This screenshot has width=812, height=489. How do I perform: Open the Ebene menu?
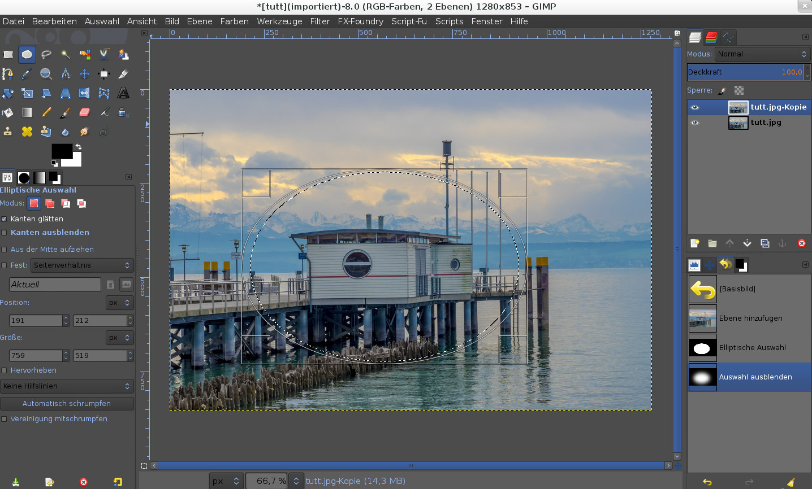point(199,21)
